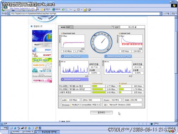
Task: Click the first quick launch icon
Action: [x=11, y=128]
